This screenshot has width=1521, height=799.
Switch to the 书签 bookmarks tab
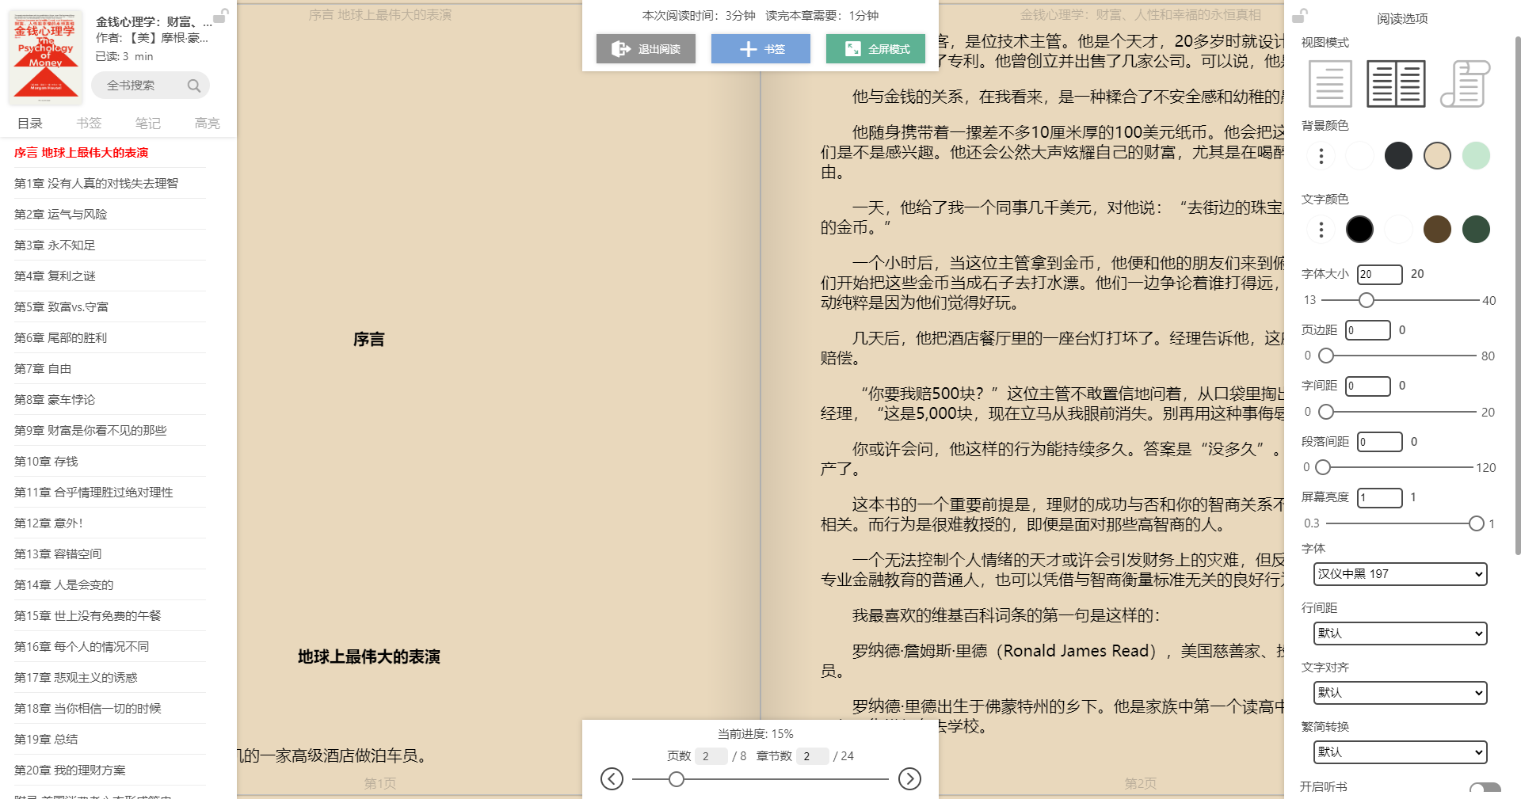pyautogui.click(x=89, y=124)
